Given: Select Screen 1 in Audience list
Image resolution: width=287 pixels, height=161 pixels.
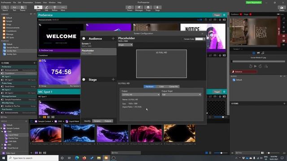Looking at the screenshot, I should pos(99,45).
